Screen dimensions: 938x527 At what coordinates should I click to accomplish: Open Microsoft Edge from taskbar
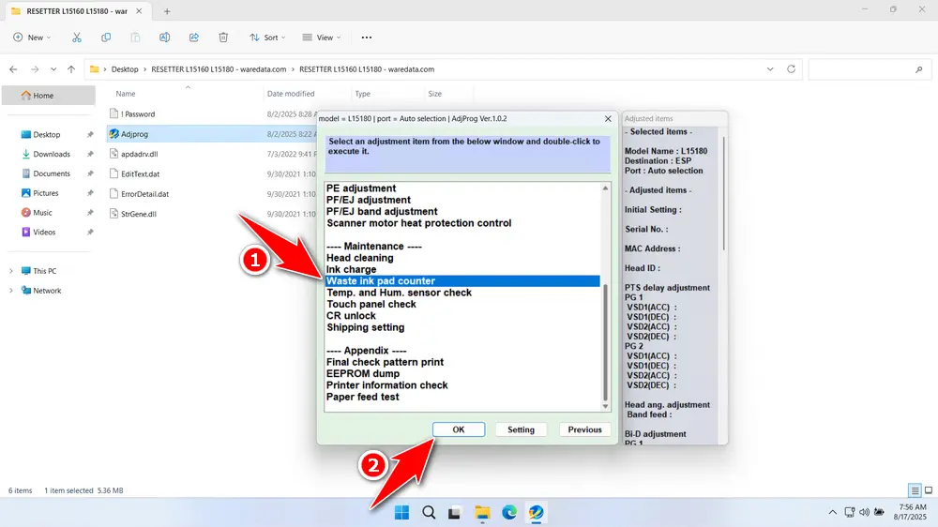(x=509, y=513)
